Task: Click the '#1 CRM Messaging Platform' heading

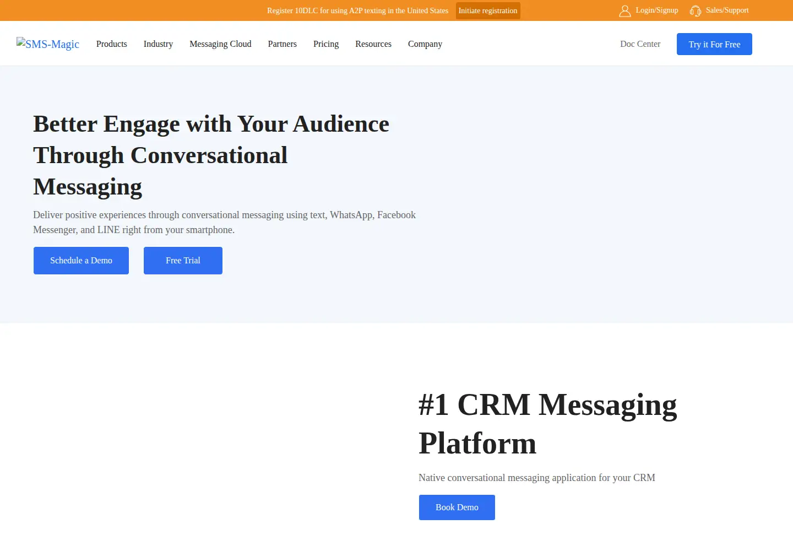Action: (x=548, y=424)
